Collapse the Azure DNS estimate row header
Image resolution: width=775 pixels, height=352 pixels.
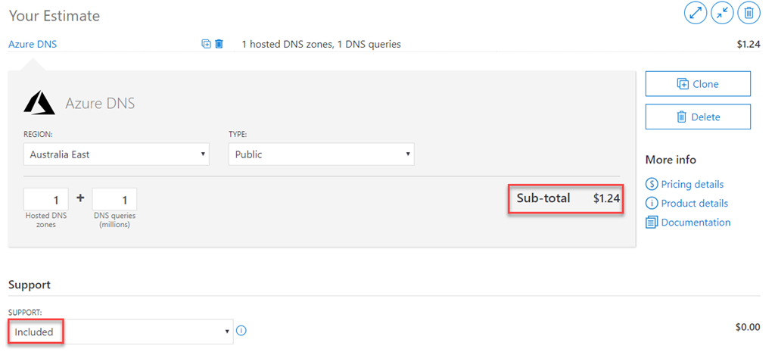tap(33, 44)
